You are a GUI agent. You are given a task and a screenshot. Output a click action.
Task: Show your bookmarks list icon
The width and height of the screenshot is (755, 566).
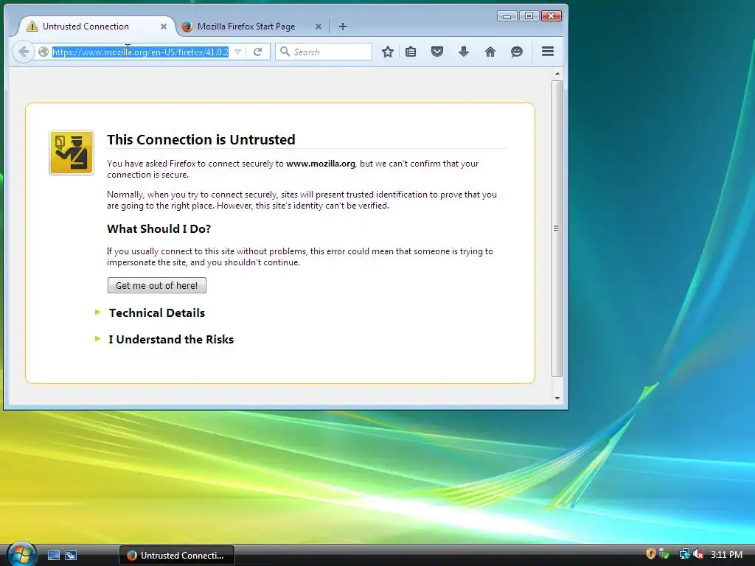411,52
